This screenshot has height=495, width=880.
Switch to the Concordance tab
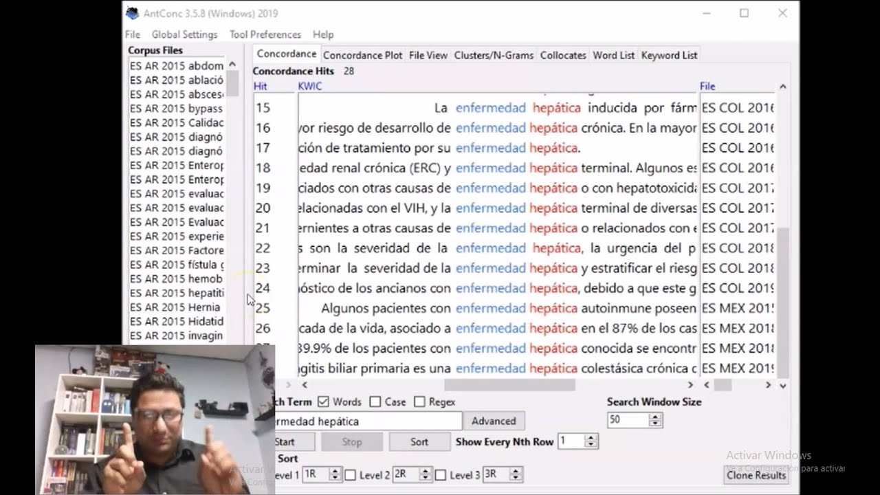coord(287,54)
